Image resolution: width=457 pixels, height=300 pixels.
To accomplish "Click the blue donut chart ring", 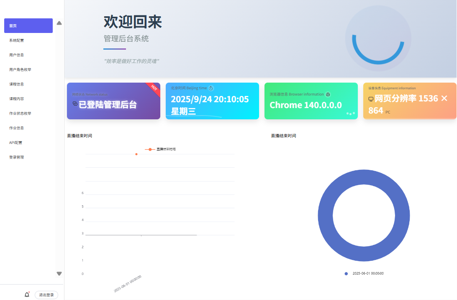I will [325, 215].
